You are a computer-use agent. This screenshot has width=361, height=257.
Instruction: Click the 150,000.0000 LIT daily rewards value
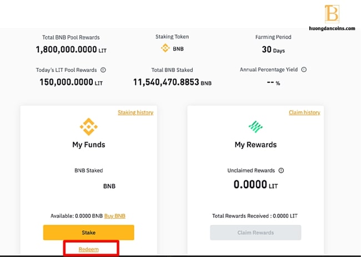click(71, 82)
